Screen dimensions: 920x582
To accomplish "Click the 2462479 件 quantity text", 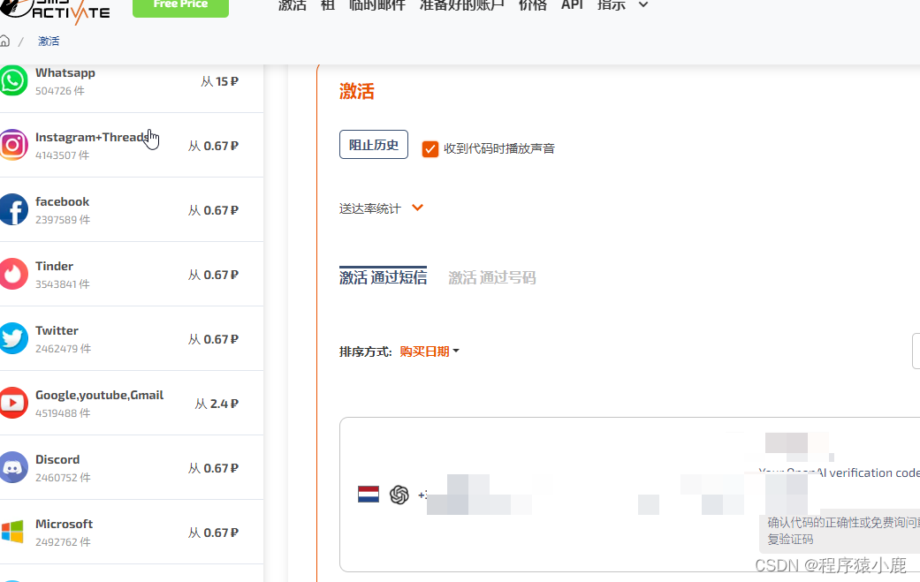I will coord(64,349).
